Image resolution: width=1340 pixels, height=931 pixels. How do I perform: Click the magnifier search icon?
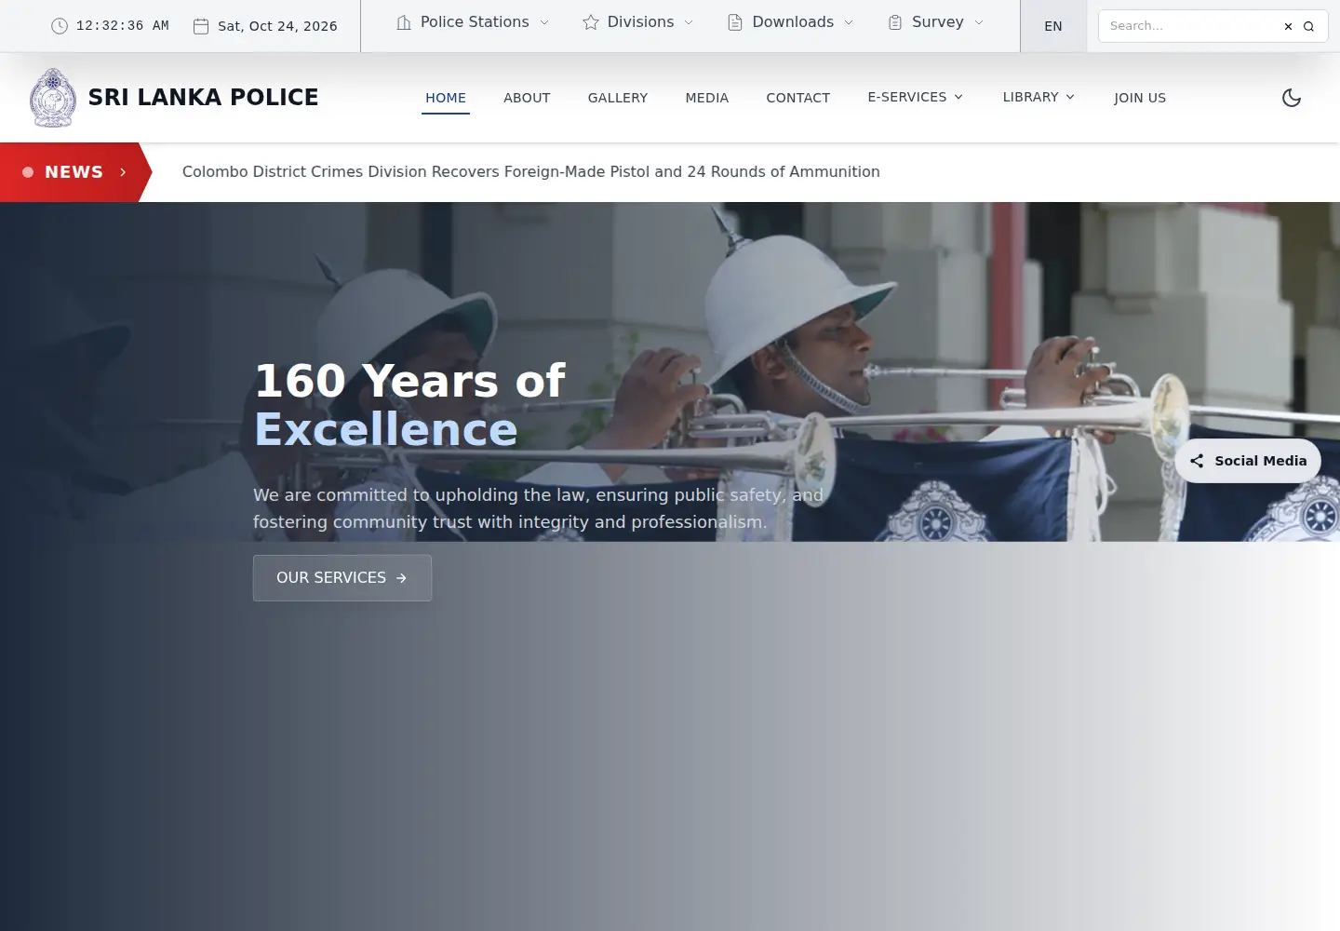pos(1308,26)
